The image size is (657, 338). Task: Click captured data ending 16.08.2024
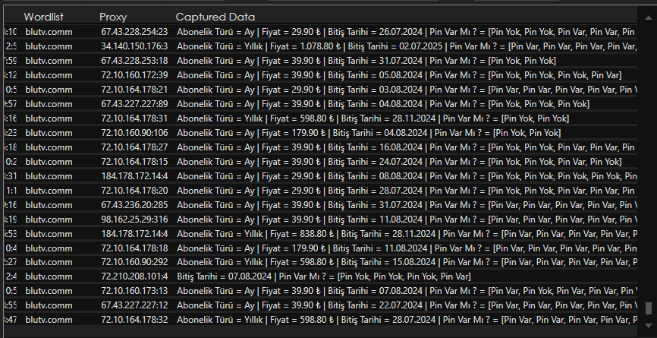click(407, 147)
